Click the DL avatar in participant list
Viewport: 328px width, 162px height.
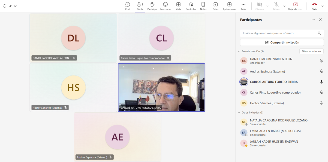click(244, 61)
